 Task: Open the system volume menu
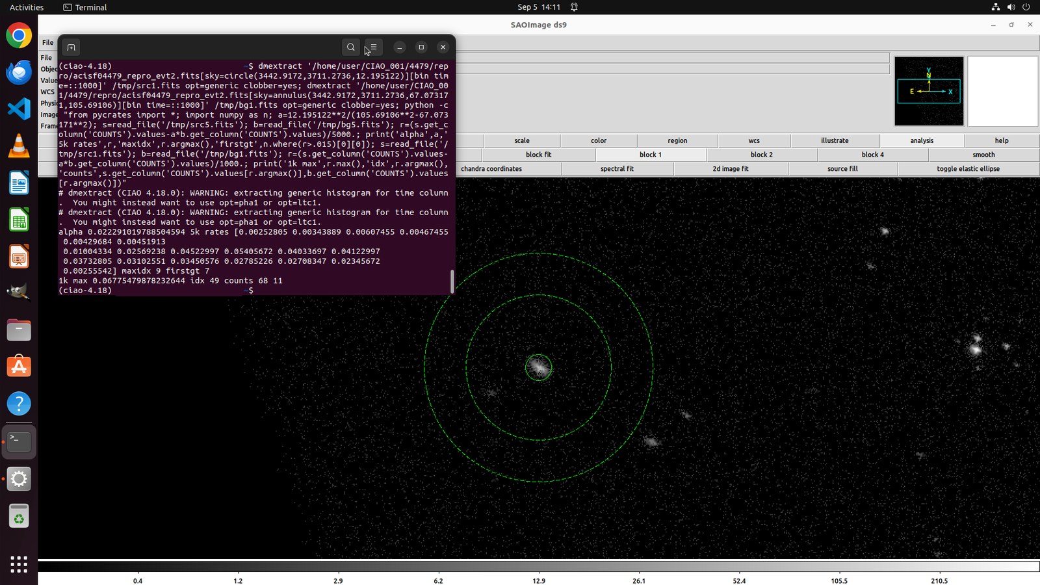coord(1011,7)
